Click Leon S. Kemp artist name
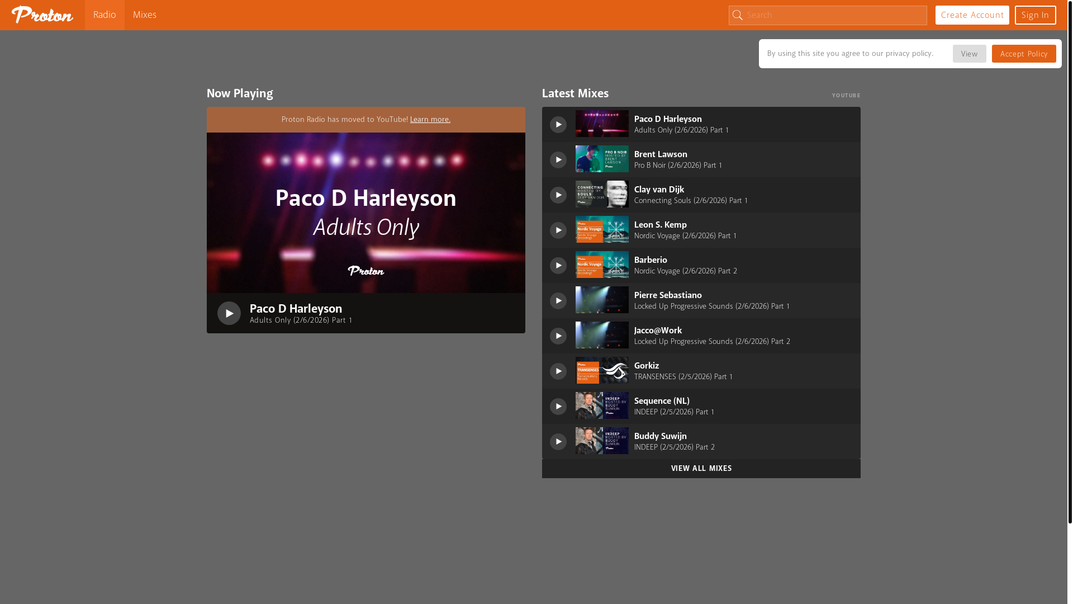This screenshot has width=1073, height=604. (661, 225)
